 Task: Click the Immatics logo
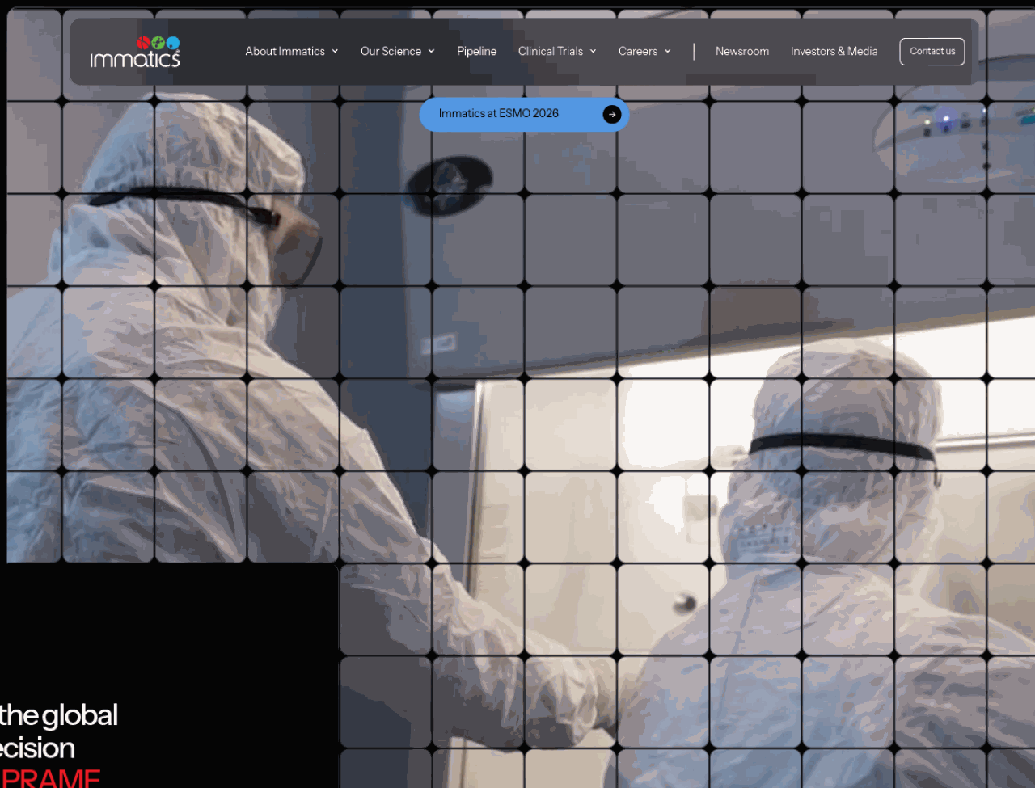pos(135,52)
